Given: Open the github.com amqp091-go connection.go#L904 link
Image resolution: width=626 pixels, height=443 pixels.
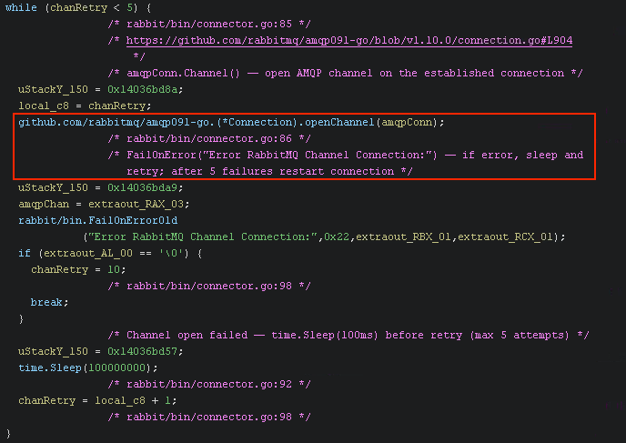Looking at the screenshot, I should (x=349, y=40).
